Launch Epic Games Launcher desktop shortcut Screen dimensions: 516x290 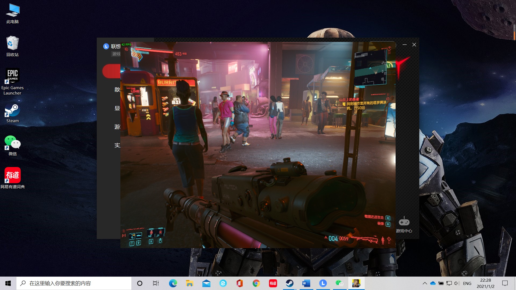[13, 82]
